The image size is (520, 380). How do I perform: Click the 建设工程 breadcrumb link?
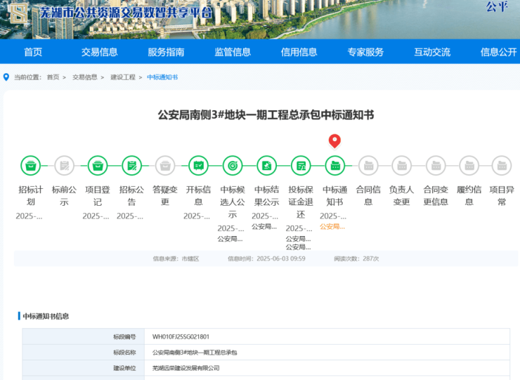pyautogui.click(x=122, y=77)
